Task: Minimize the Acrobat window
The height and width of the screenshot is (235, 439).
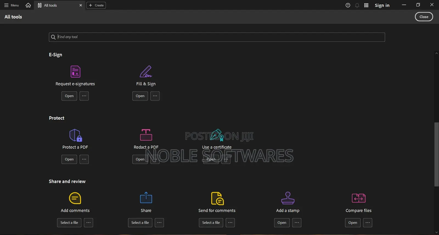Action: pos(404,5)
